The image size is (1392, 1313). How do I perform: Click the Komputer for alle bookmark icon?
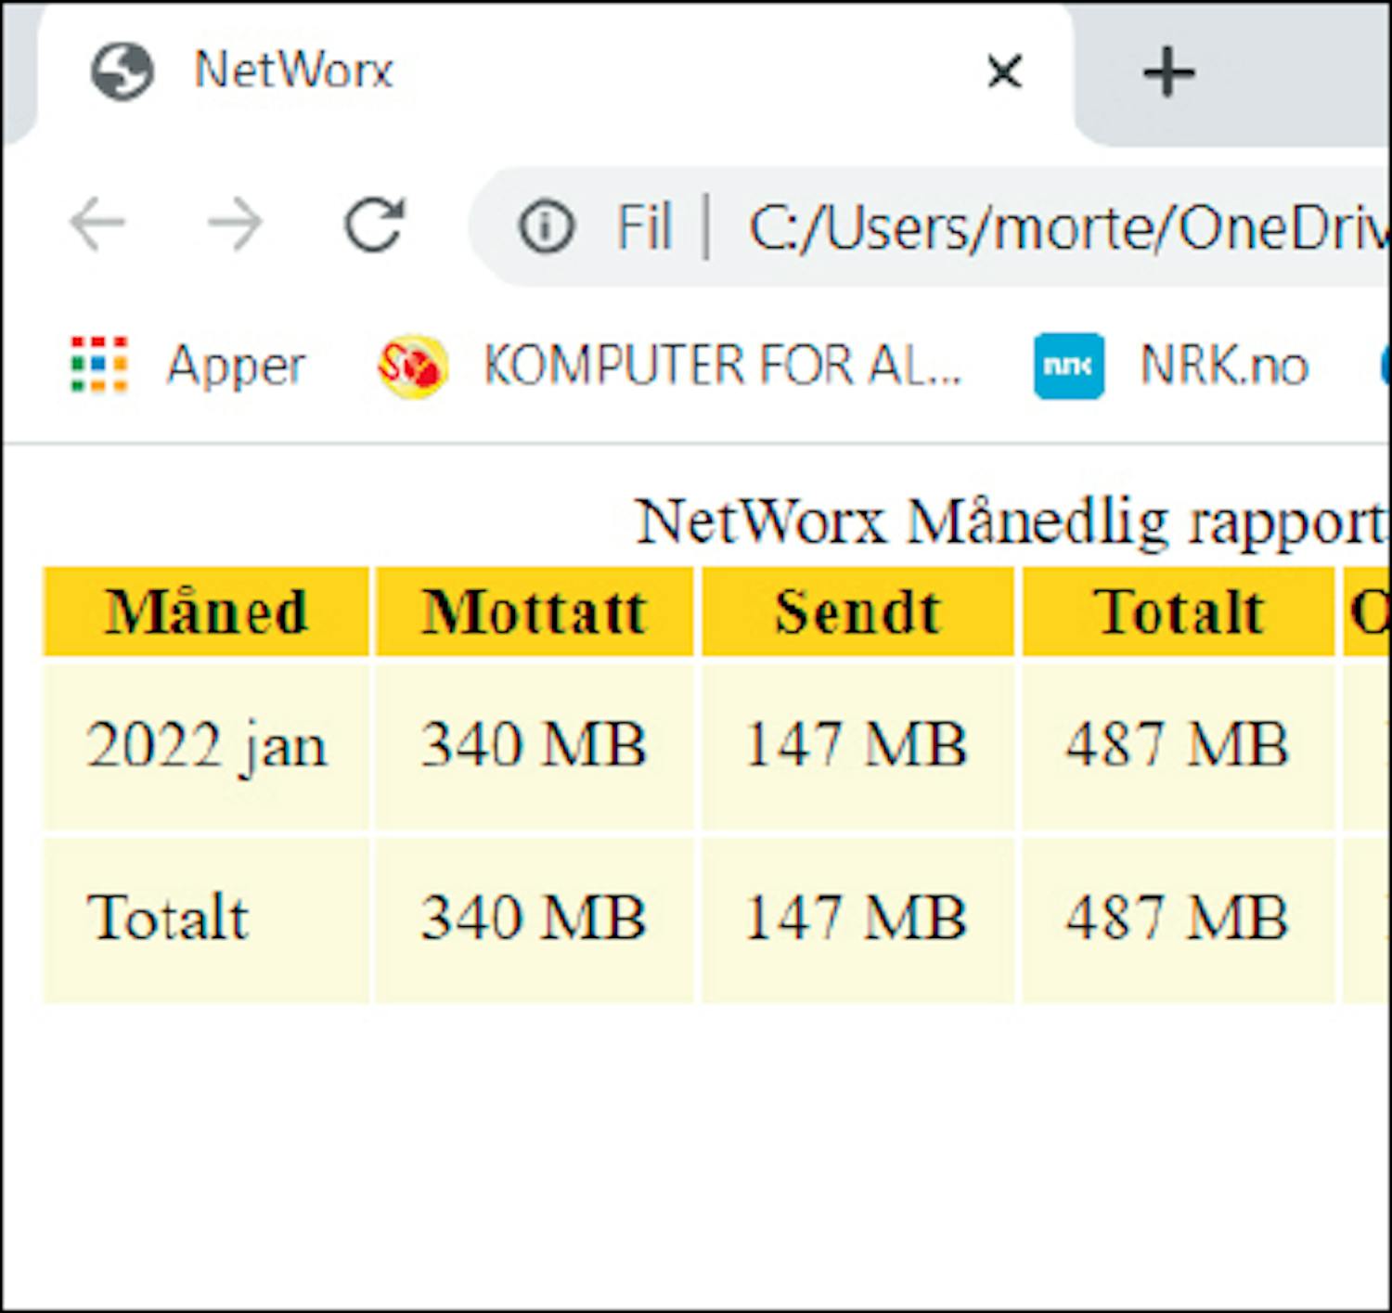click(412, 366)
